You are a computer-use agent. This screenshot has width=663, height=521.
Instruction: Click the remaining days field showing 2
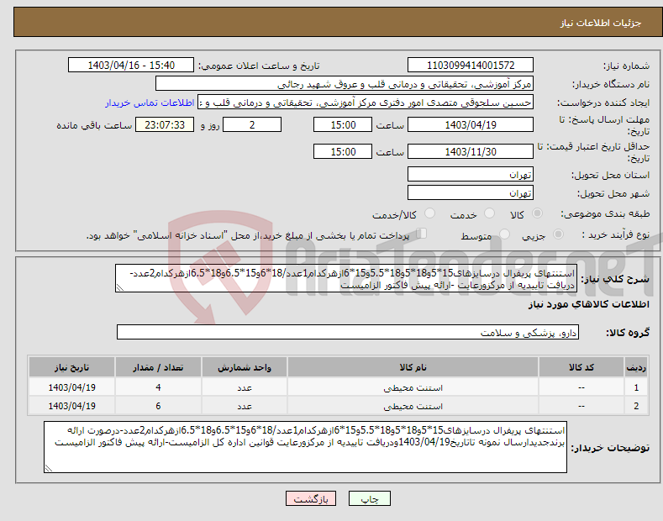(x=252, y=124)
